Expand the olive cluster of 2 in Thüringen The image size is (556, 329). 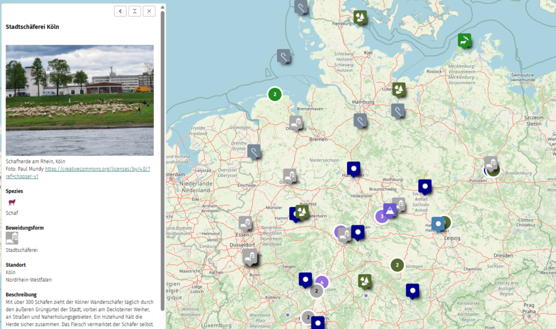coord(397,265)
